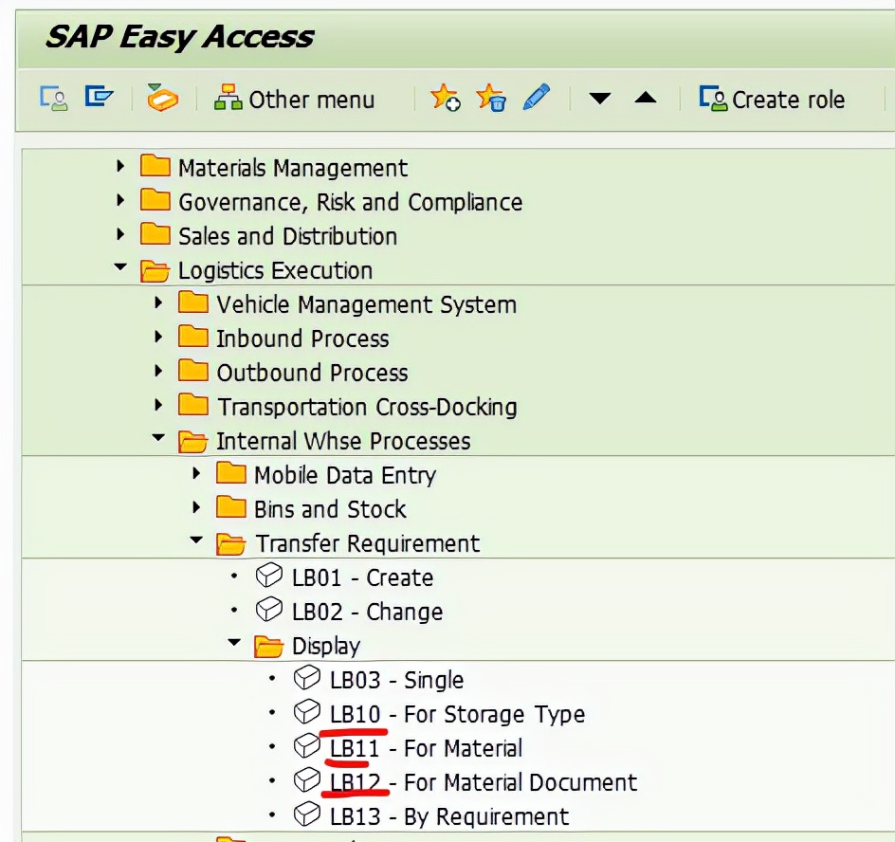
Task: Open SAP Business Workplace icon
Action: pyautogui.click(x=162, y=98)
